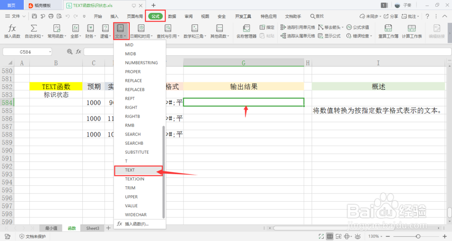Click Trace Dependents (追踪从属单元格)
The image size is (452, 241).
(x=297, y=36)
